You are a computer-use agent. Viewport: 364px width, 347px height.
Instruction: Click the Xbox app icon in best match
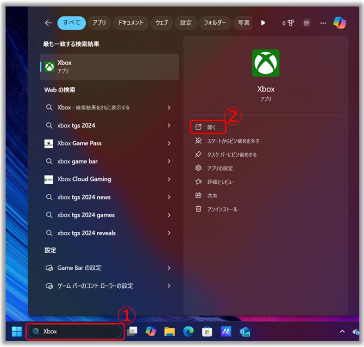[50, 67]
